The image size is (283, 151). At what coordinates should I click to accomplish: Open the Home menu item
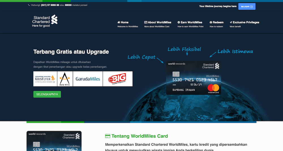[128, 24]
